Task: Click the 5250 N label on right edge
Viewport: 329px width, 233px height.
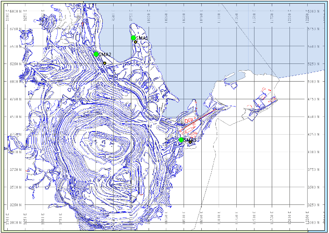Action: click(313, 64)
